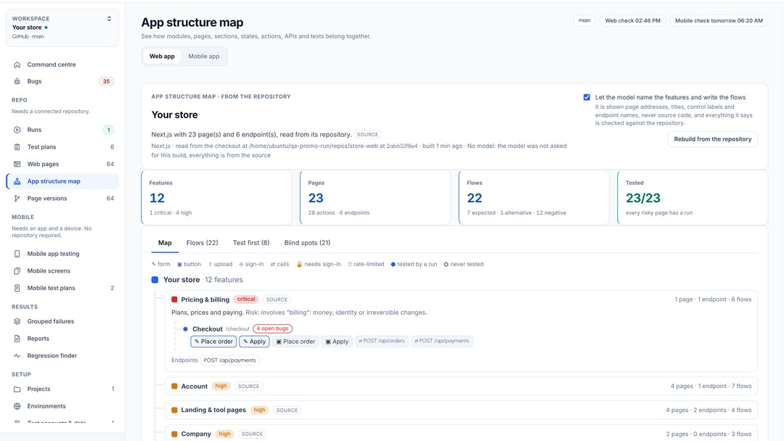The height and width of the screenshot is (441, 784).
Task: Click the 4 open bugs badge
Action: tap(272, 329)
